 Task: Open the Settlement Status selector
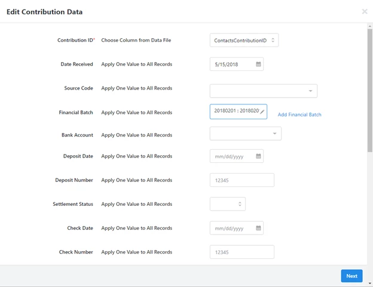(x=228, y=204)
